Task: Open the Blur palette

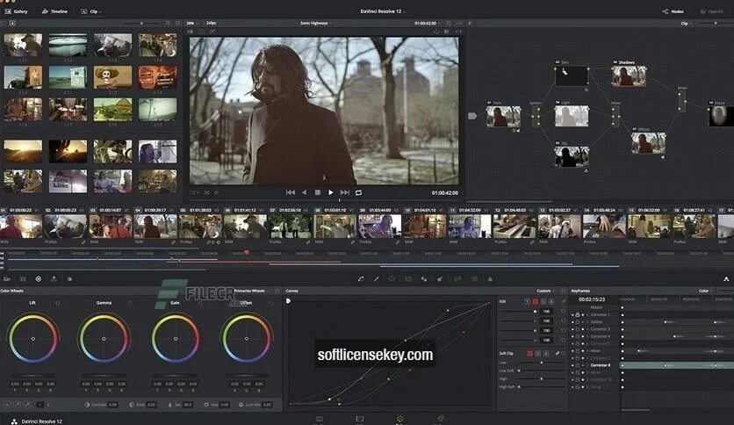Action: coord(424,279)
